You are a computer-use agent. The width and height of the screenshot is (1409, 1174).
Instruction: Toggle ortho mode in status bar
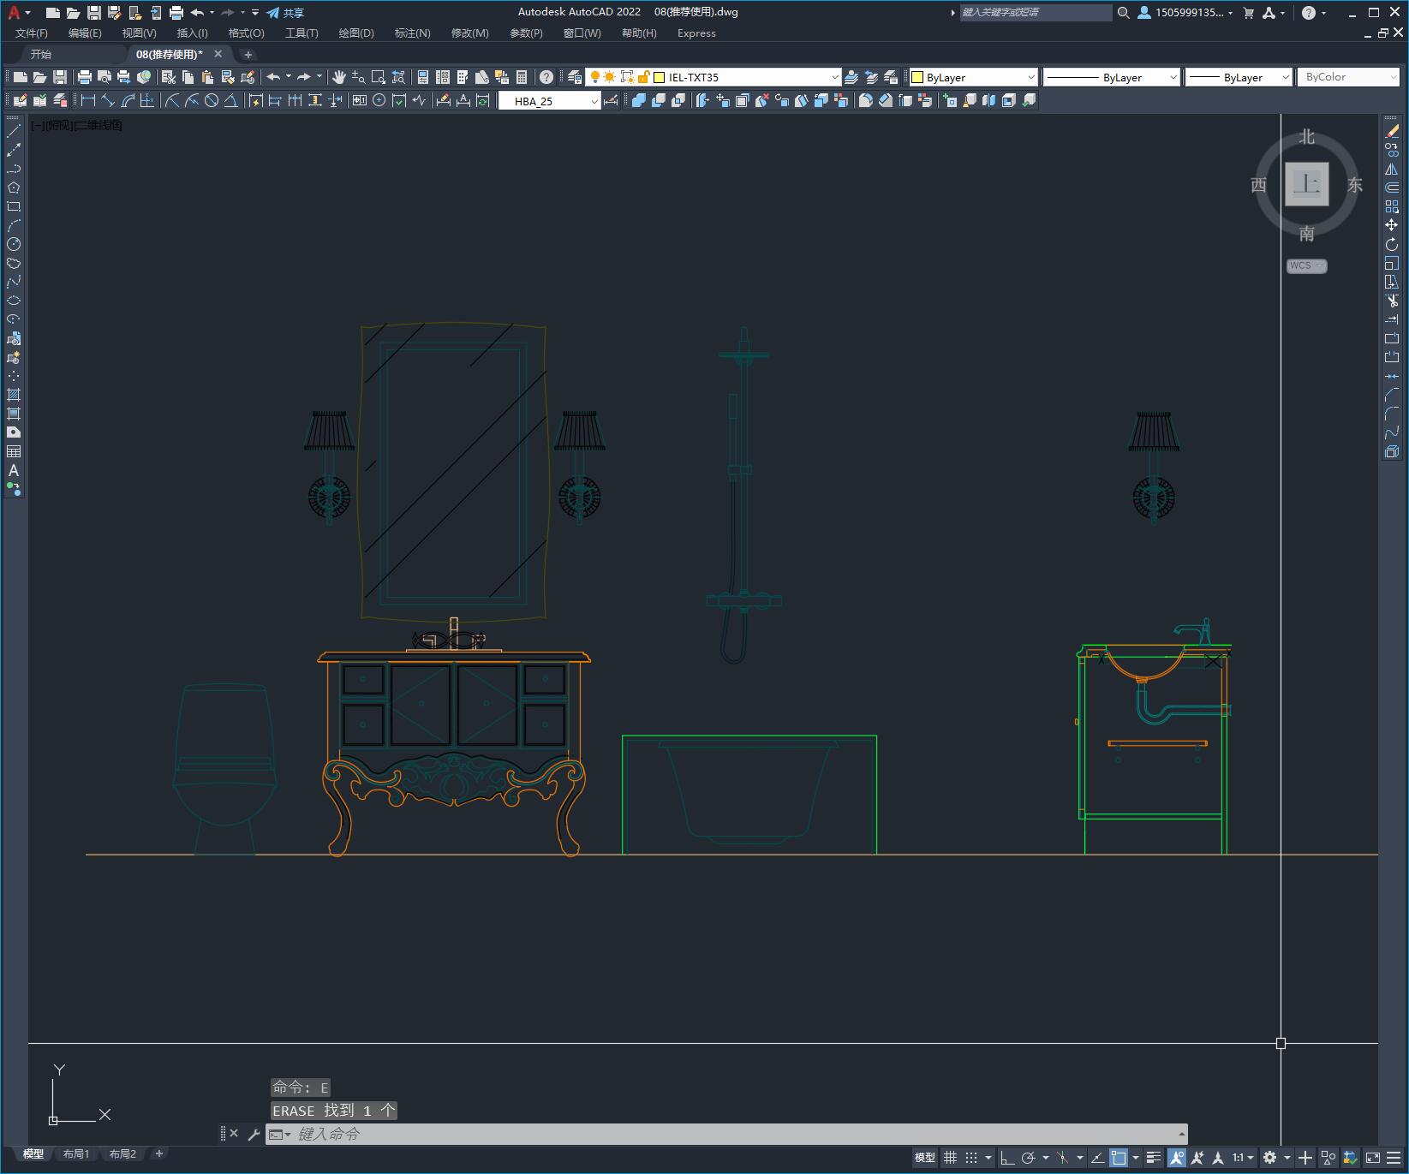(x=1007, y=1158)
